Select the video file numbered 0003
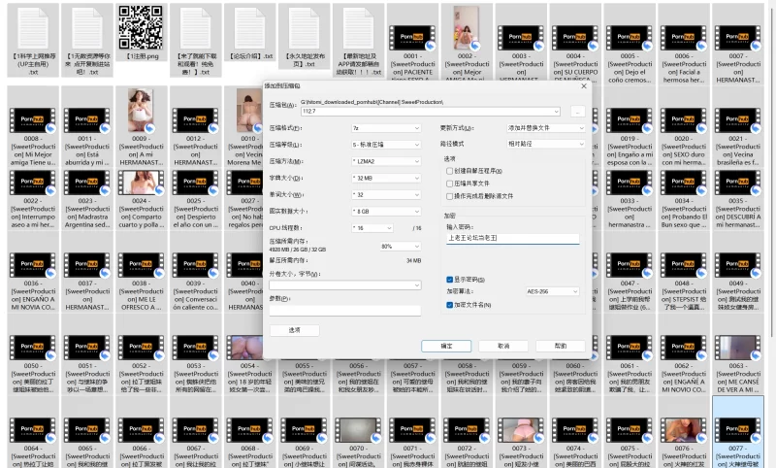This screenshot has height=468, width=776. tap(520, 38)
